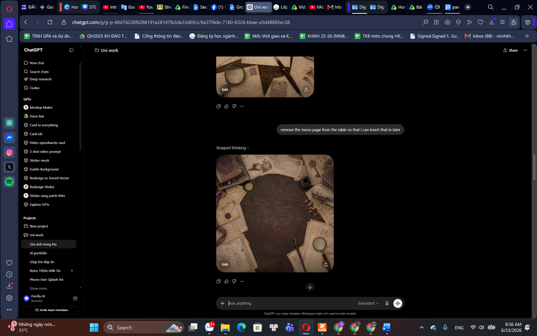Image resolution: width=537 pixels, height=336 pixels.
Task: Expand the project chats with Show more
Action: pos(38,289)
